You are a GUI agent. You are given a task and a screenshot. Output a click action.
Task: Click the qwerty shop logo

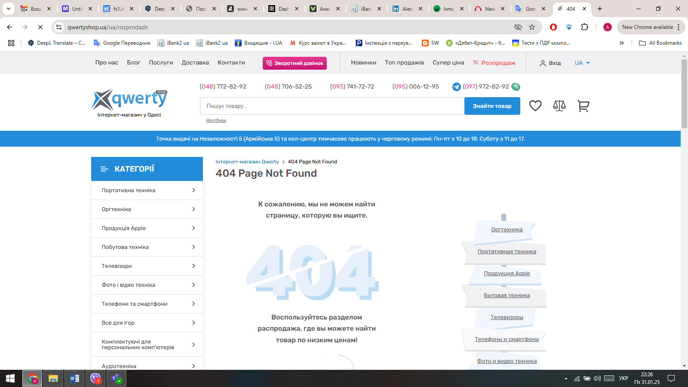point(129,103)
